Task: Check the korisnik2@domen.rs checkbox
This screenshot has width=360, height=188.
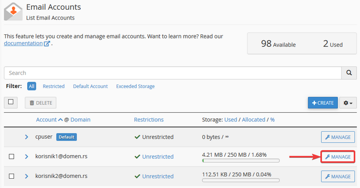Action: coord(11,176)
